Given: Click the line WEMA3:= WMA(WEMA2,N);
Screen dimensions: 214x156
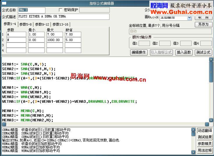Looking at the screenshot, I should click(x=26, y=97).
